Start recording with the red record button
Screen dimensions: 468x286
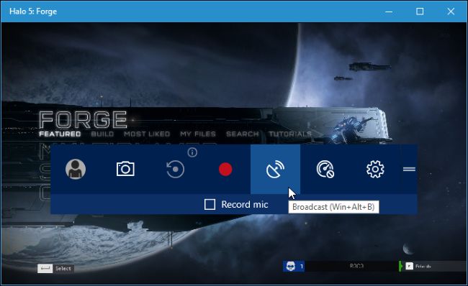[225, 169]
